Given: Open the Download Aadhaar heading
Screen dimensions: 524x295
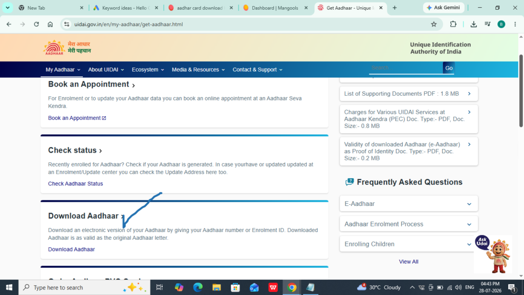Looking at the screenshot, I should pos(86,216).
